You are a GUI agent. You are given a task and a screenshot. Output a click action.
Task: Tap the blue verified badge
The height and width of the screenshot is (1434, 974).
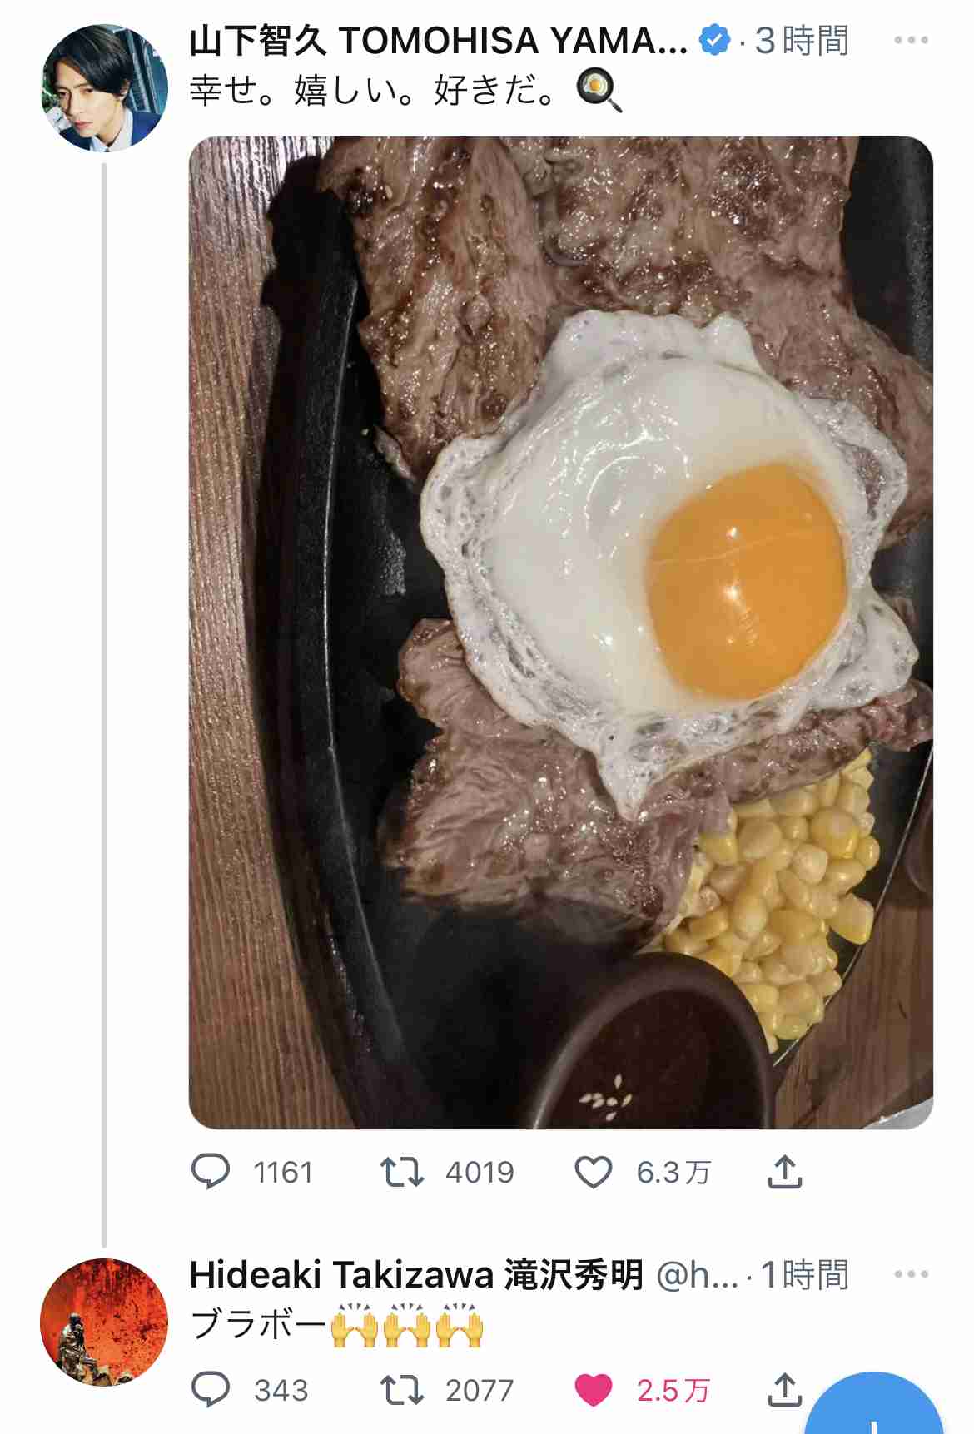coord(714,40)
